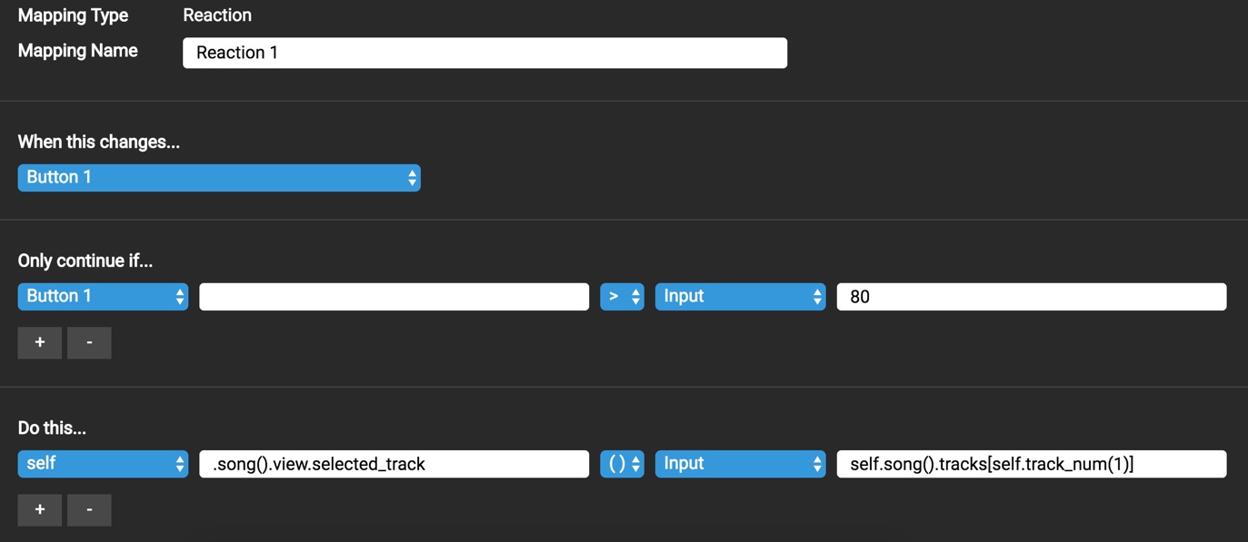
Task: Remove an action with the minus button under Do this
Action: coord(89,510)
